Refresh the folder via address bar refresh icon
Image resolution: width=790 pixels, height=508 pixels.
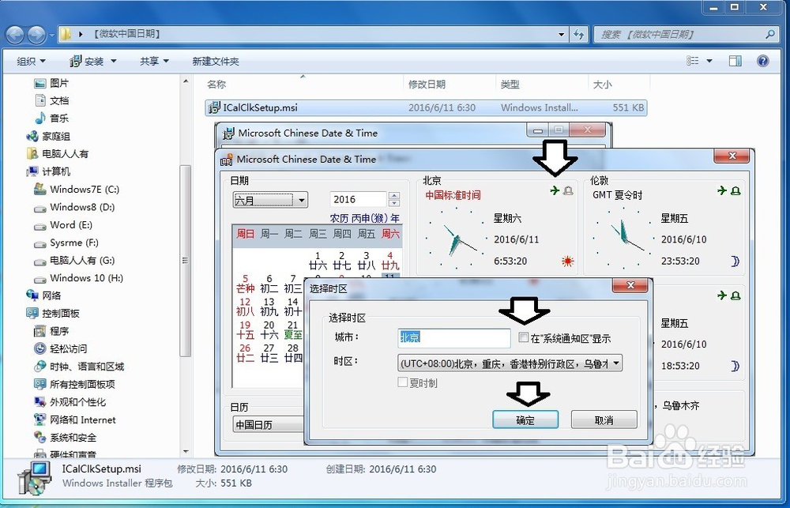tap(579, 34)
